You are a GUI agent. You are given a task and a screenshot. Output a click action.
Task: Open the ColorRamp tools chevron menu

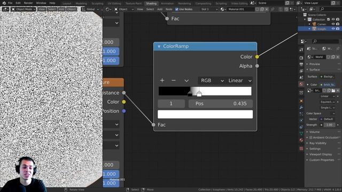186,81
